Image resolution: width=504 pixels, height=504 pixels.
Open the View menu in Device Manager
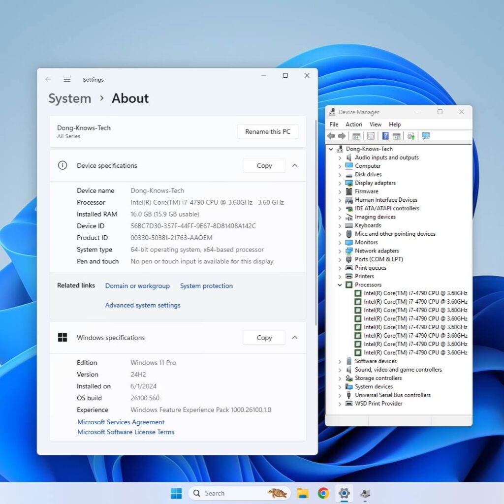[376, 125]
